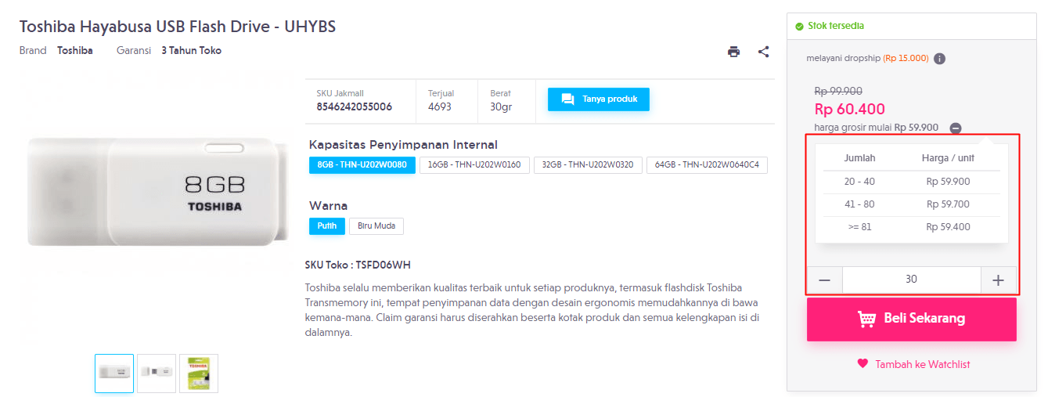Print the product page via printer icon
The image size is (1048, 397).
click(733, 52)
